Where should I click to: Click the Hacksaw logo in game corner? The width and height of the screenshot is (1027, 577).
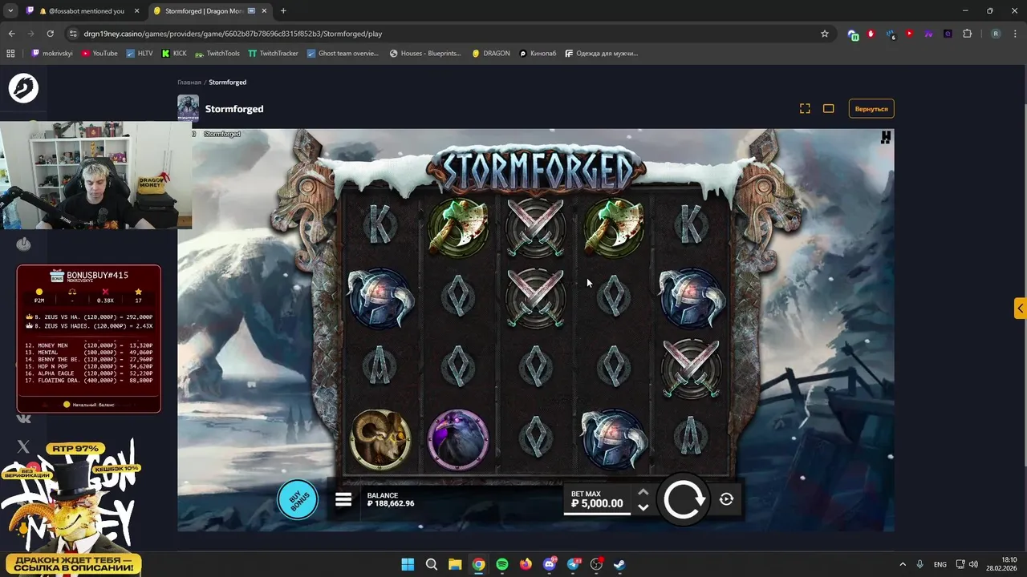(x=885, y=138)
